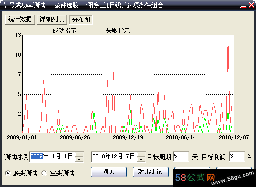Select the 空头测试 radio button
This screenshot has height=187, width=256.
pyautogui.click(x=44, y=173)
